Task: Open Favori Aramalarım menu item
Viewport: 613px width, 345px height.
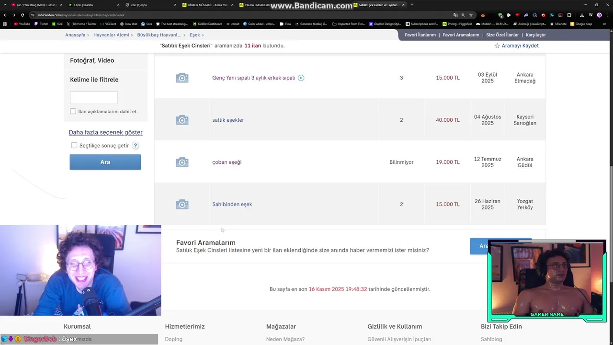Action: pyautogui.click(x=461, y=35)
